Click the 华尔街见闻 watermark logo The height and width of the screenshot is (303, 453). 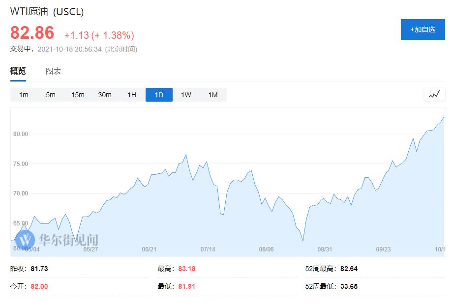click(x=57, y=240)
